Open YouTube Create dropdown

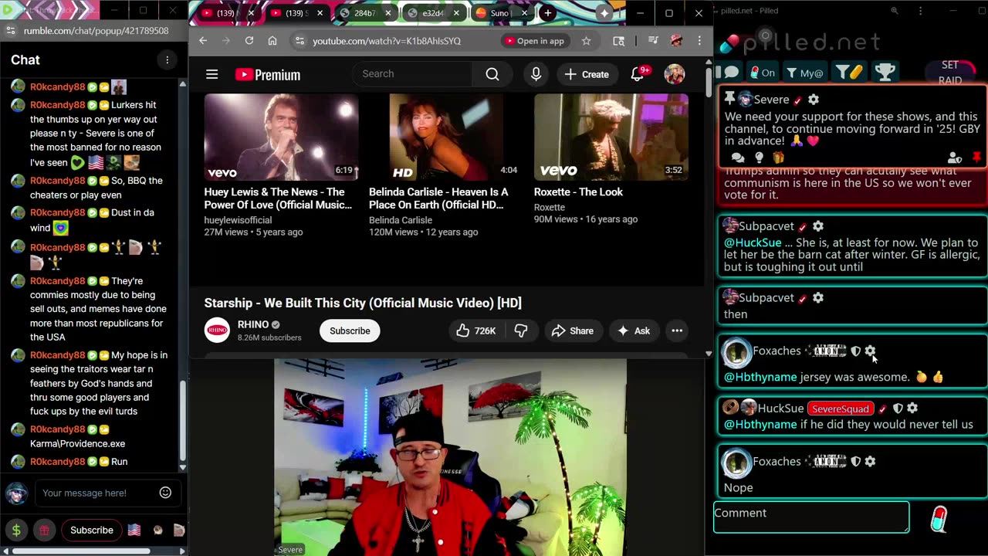click(587, 74)
